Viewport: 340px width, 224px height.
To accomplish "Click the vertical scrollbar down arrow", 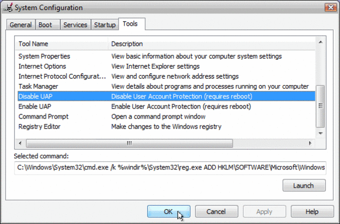I will click(321, 133).
